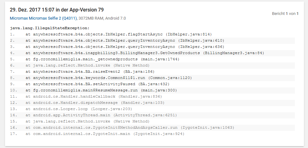Click stack line 8 Common$11$1.run
This screenshot has height=148, width=308.
(x=152, y=78)
